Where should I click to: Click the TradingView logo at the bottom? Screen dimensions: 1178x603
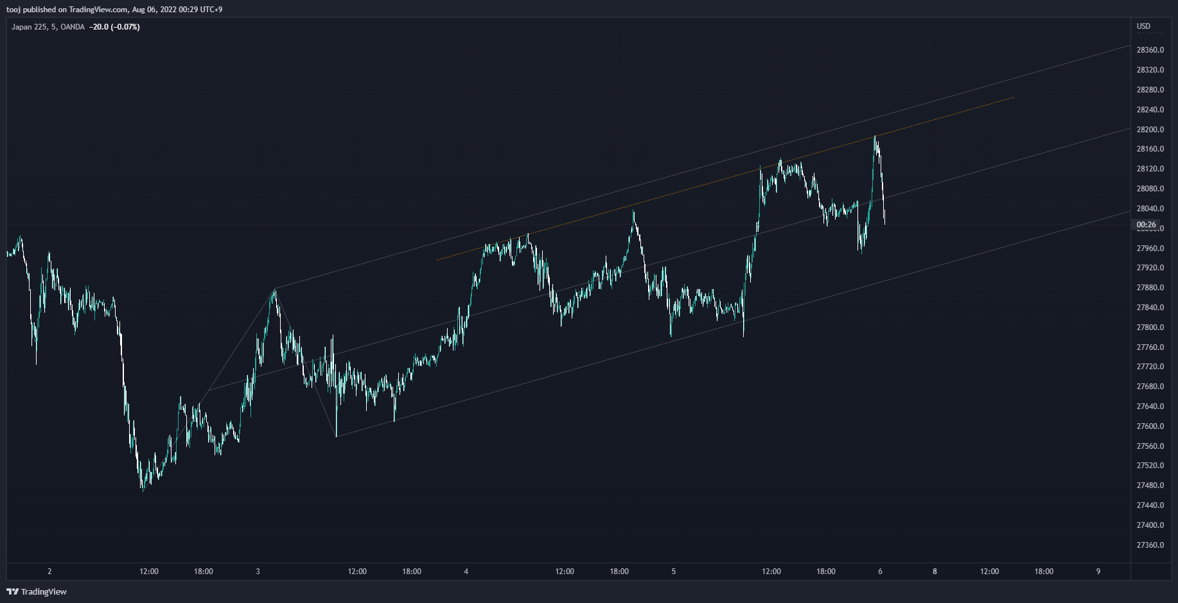(x=37, y=591)
